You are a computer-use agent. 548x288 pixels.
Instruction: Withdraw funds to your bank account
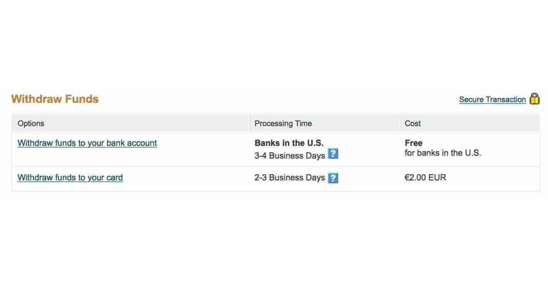pyautogui.click(x=87, y=143)
